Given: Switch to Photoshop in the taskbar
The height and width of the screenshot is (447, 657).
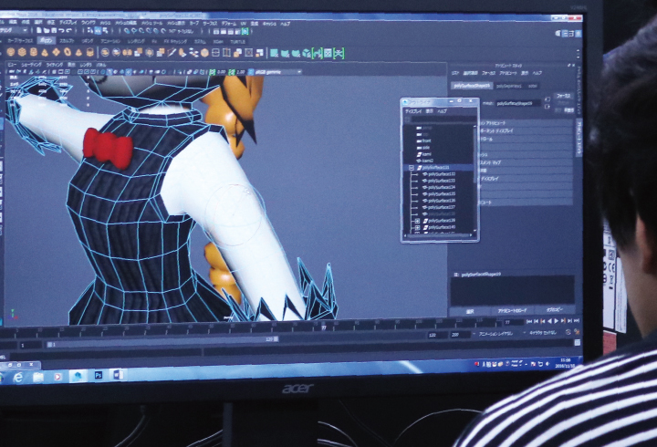Looking at the screenshot, I should 99,375.
